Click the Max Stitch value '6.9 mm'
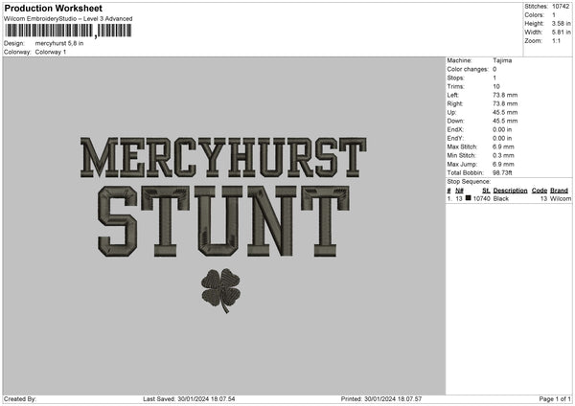575x406 pixels. click(503, 147)
